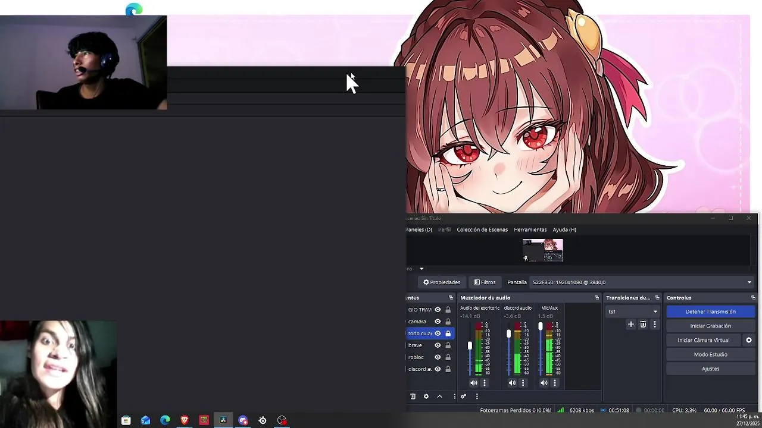762x428 pixels.
Task: Open audio mixer toolbar three-dot menu
Action: pos(477,396)
